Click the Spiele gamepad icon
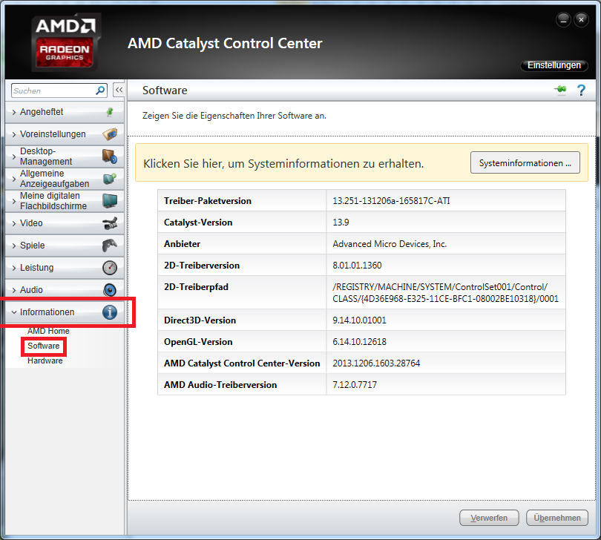 tap(110, 246)
